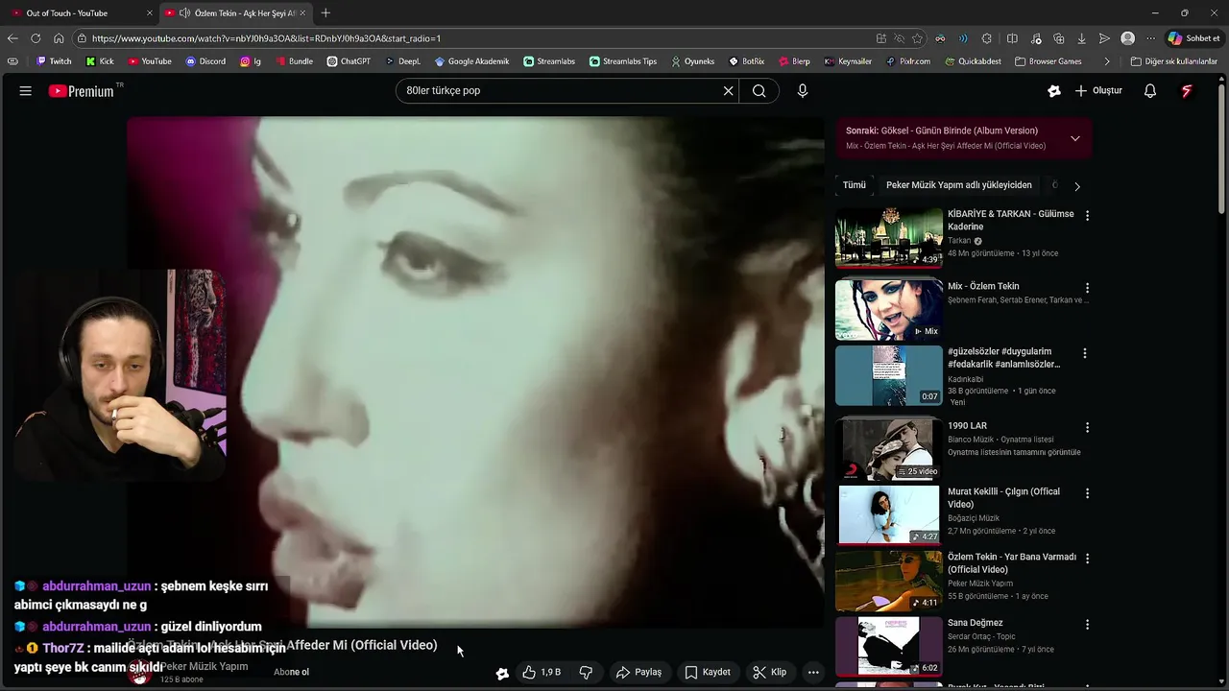Open 1990 LAR playlist thumbnail
Screen dimensions: 1229x691
889,449
